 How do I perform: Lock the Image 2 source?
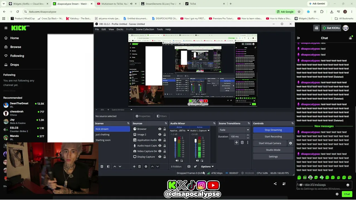coord(165,134)
